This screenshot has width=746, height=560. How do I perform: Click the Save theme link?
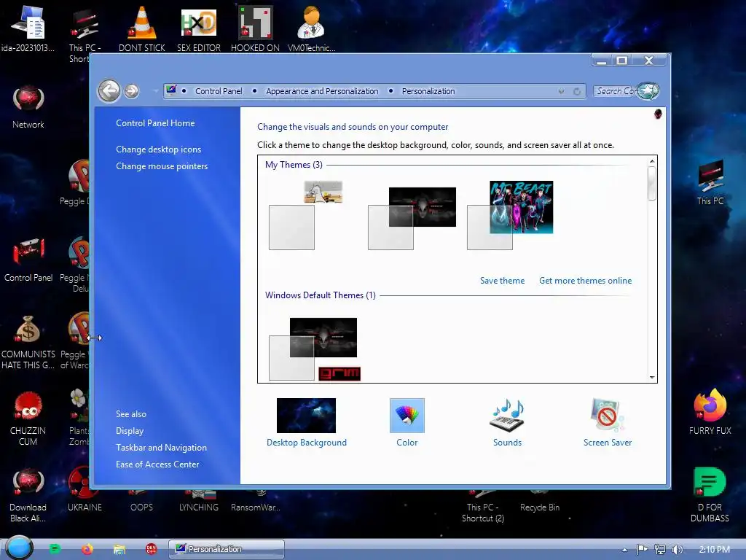(x=502, y=281)
